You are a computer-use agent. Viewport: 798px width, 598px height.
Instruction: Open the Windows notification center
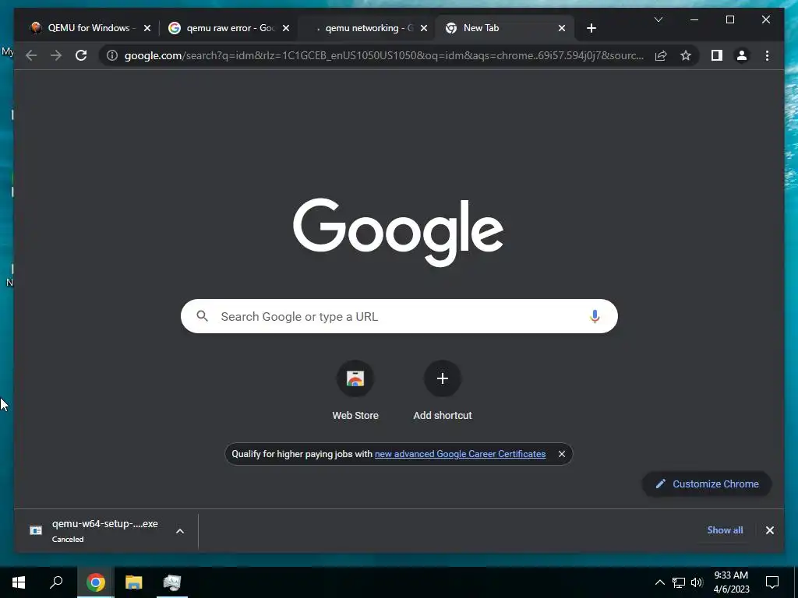coord(772,582)
